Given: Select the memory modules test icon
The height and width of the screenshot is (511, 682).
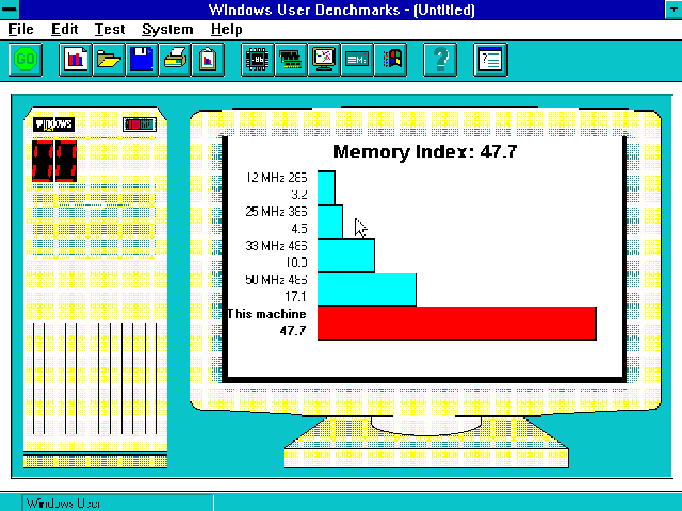Looking at the screenshot, I should pos(290,59).
